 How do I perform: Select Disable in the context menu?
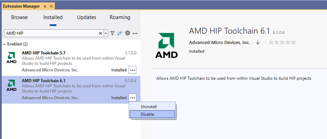click(147, 114)
